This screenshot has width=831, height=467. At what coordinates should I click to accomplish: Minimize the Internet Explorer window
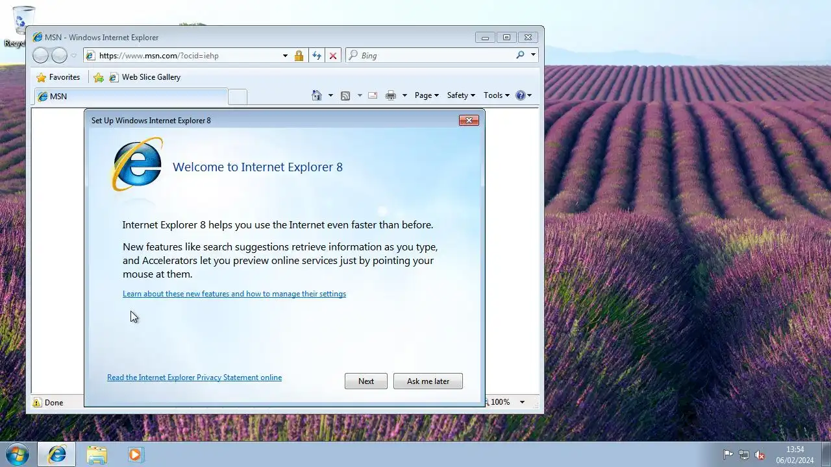[x=485, y=38]
